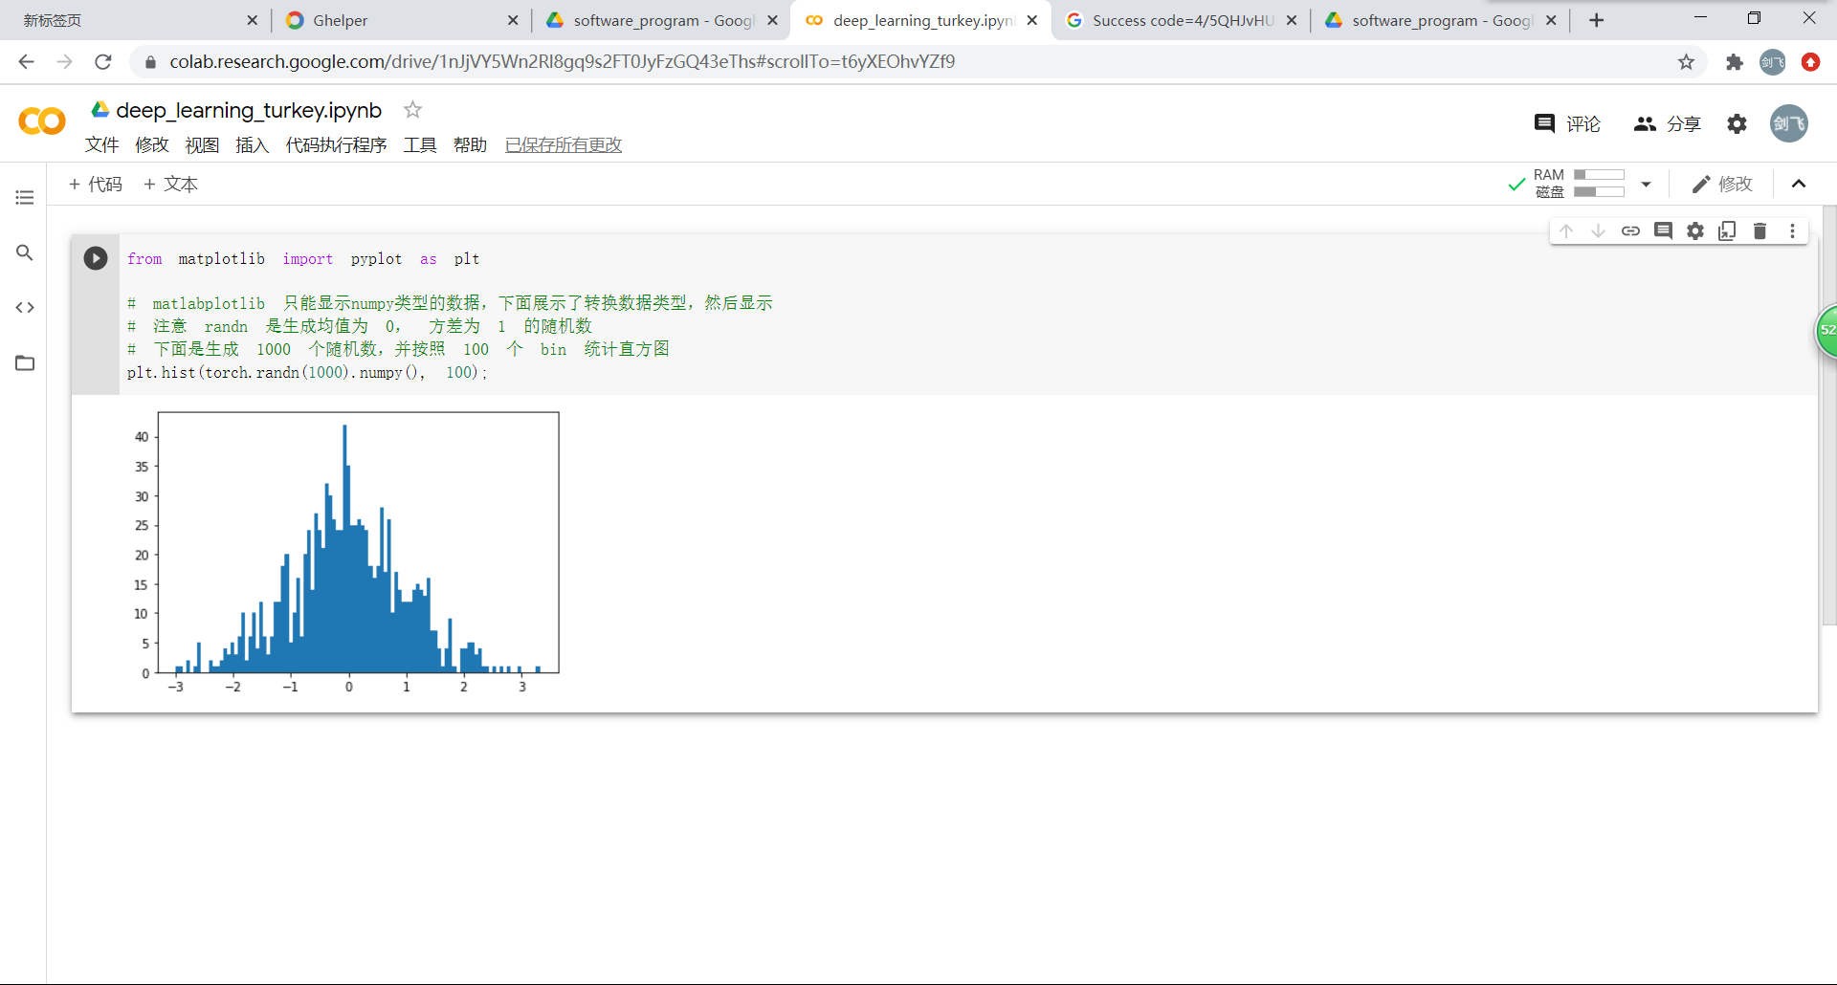Switch to the Success code browser tab
This screenshot has height=985, width=1837.
pyautogui.click(x=1182, y=20)
